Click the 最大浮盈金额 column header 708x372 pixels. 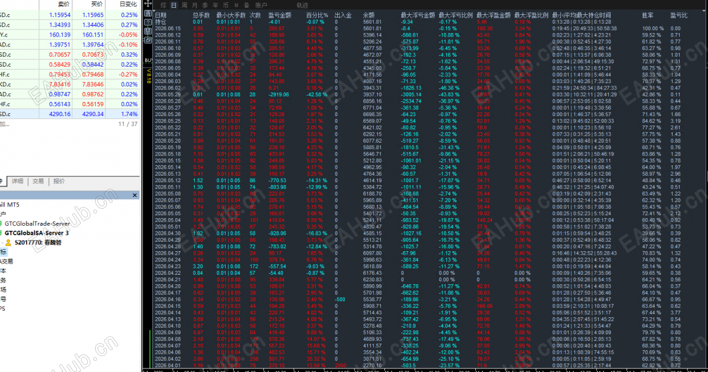coord(493,15)
